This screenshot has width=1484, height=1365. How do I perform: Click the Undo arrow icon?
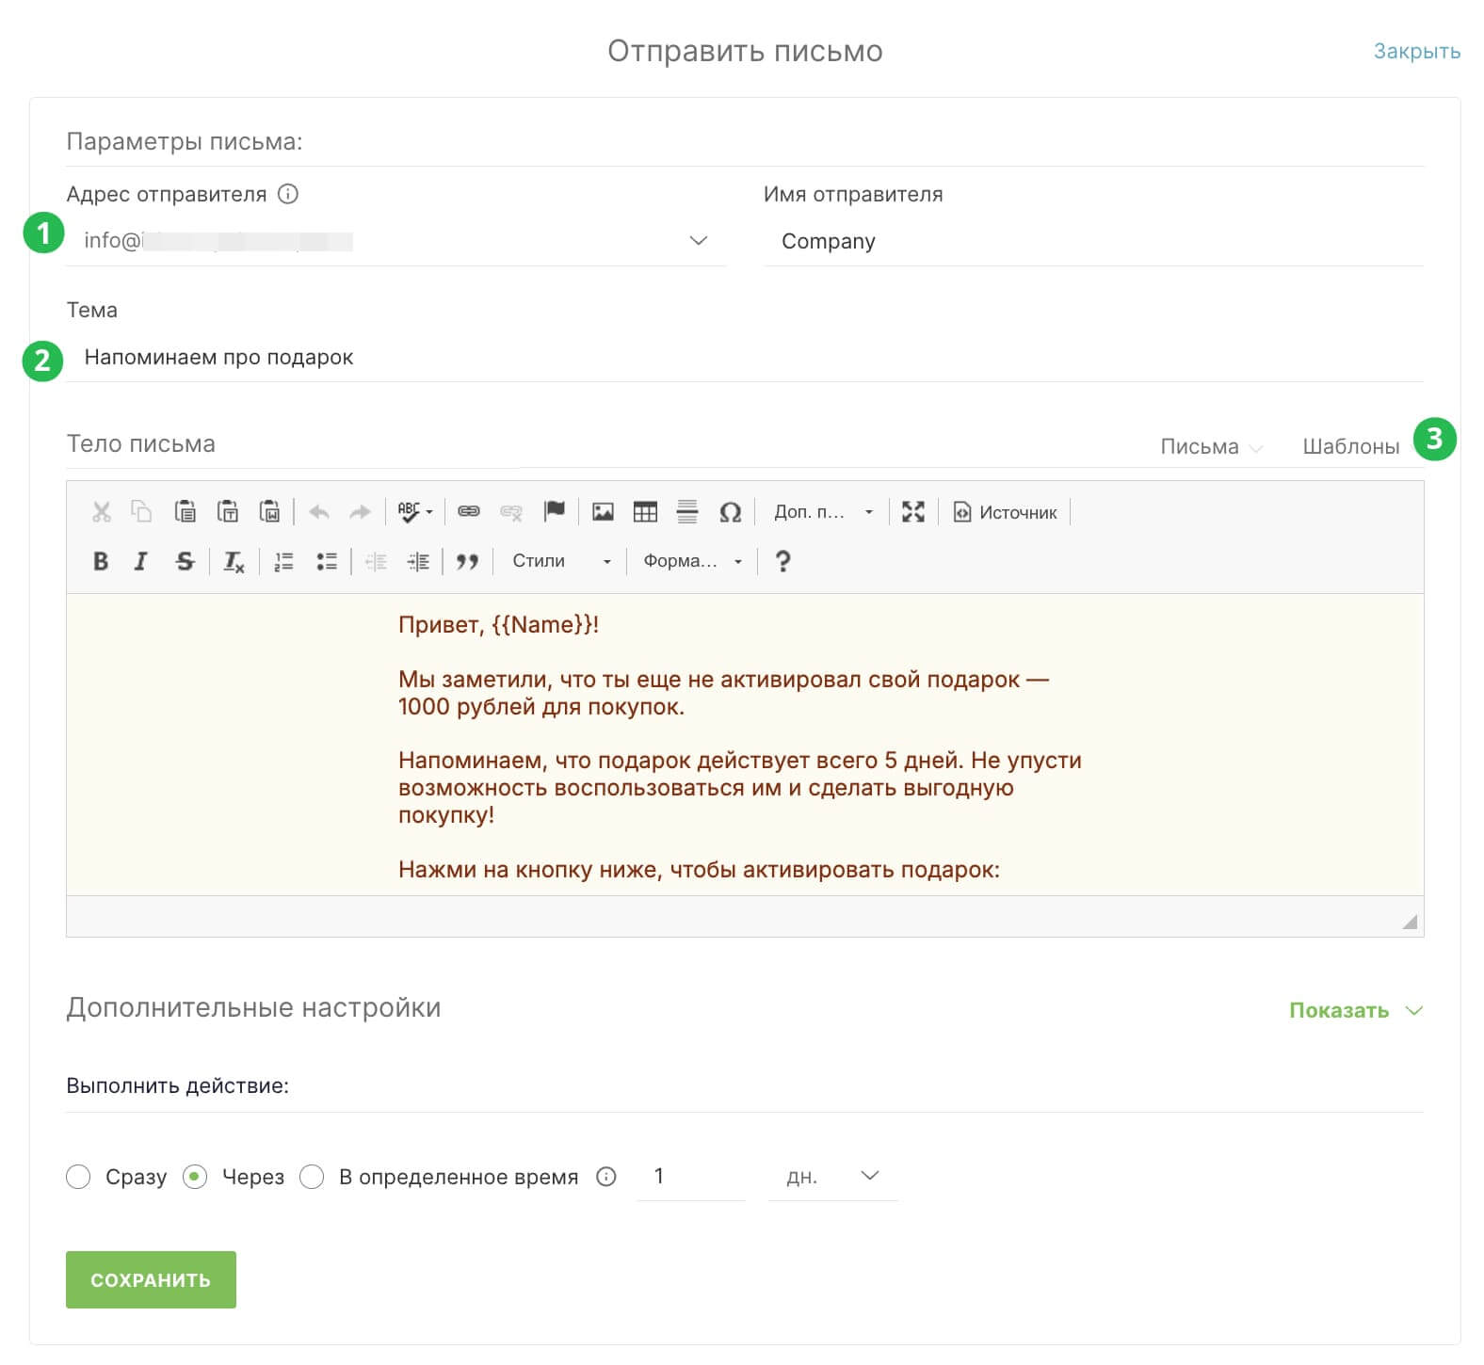click(x=319, y=512)
